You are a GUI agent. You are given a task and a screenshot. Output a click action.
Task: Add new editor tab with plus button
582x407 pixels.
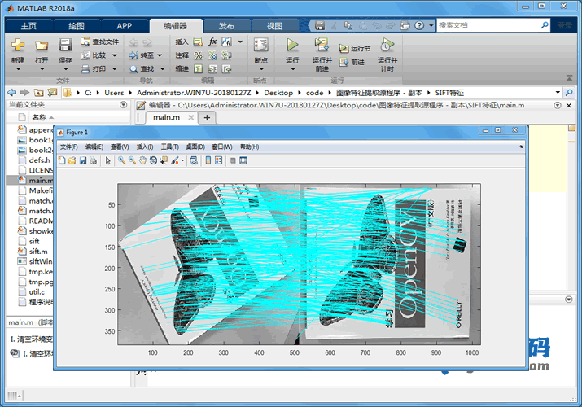[207, 117]
